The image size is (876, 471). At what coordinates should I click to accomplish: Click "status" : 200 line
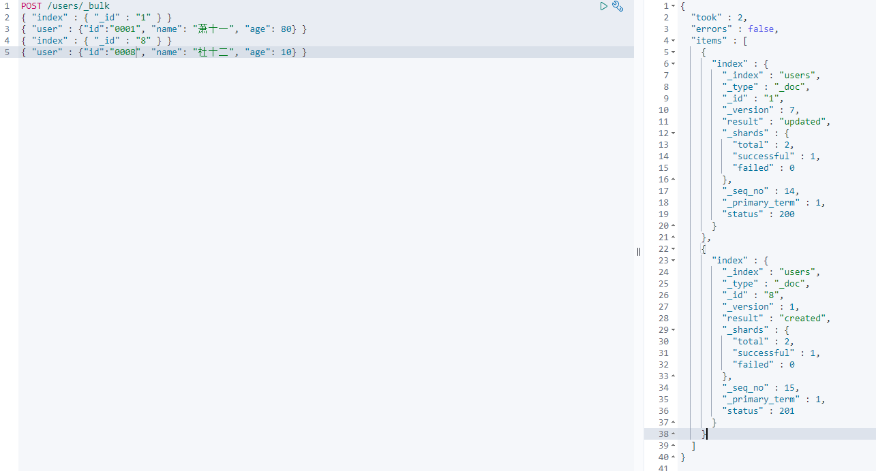pyautogui.click(x=758, y=214)
